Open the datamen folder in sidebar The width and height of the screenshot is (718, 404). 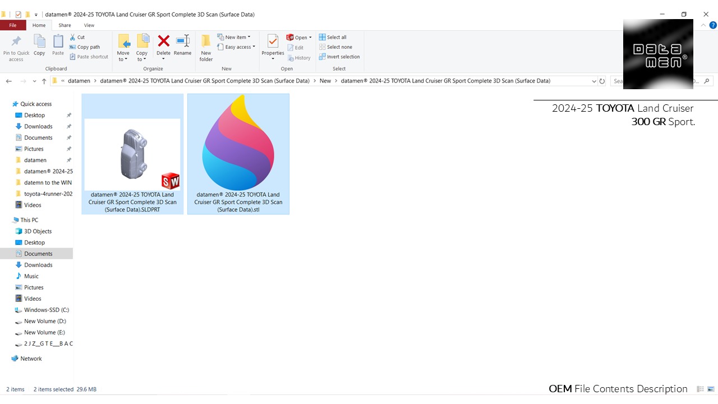click(35, 160)
